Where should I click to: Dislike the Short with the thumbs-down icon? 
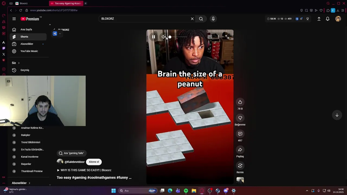tap(240, 118)
